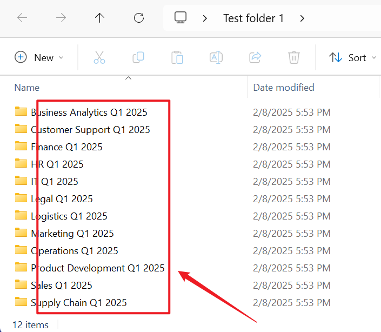Click the Copy icon in toolbar
Image resolution: width=381 pixels, height=332 pixels.
point(138,57)
